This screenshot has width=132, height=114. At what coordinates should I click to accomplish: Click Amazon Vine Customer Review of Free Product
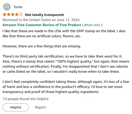42,25
